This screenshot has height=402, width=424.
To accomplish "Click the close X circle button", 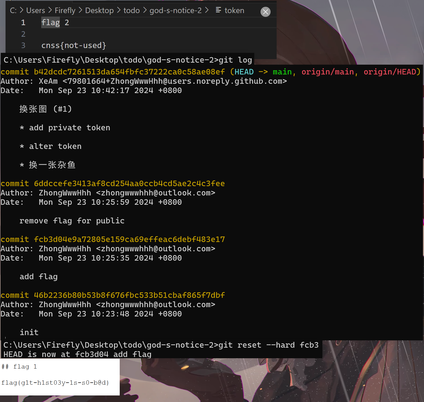I will pos(265,12).
